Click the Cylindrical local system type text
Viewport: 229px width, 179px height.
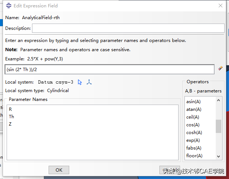coord(58,91)
